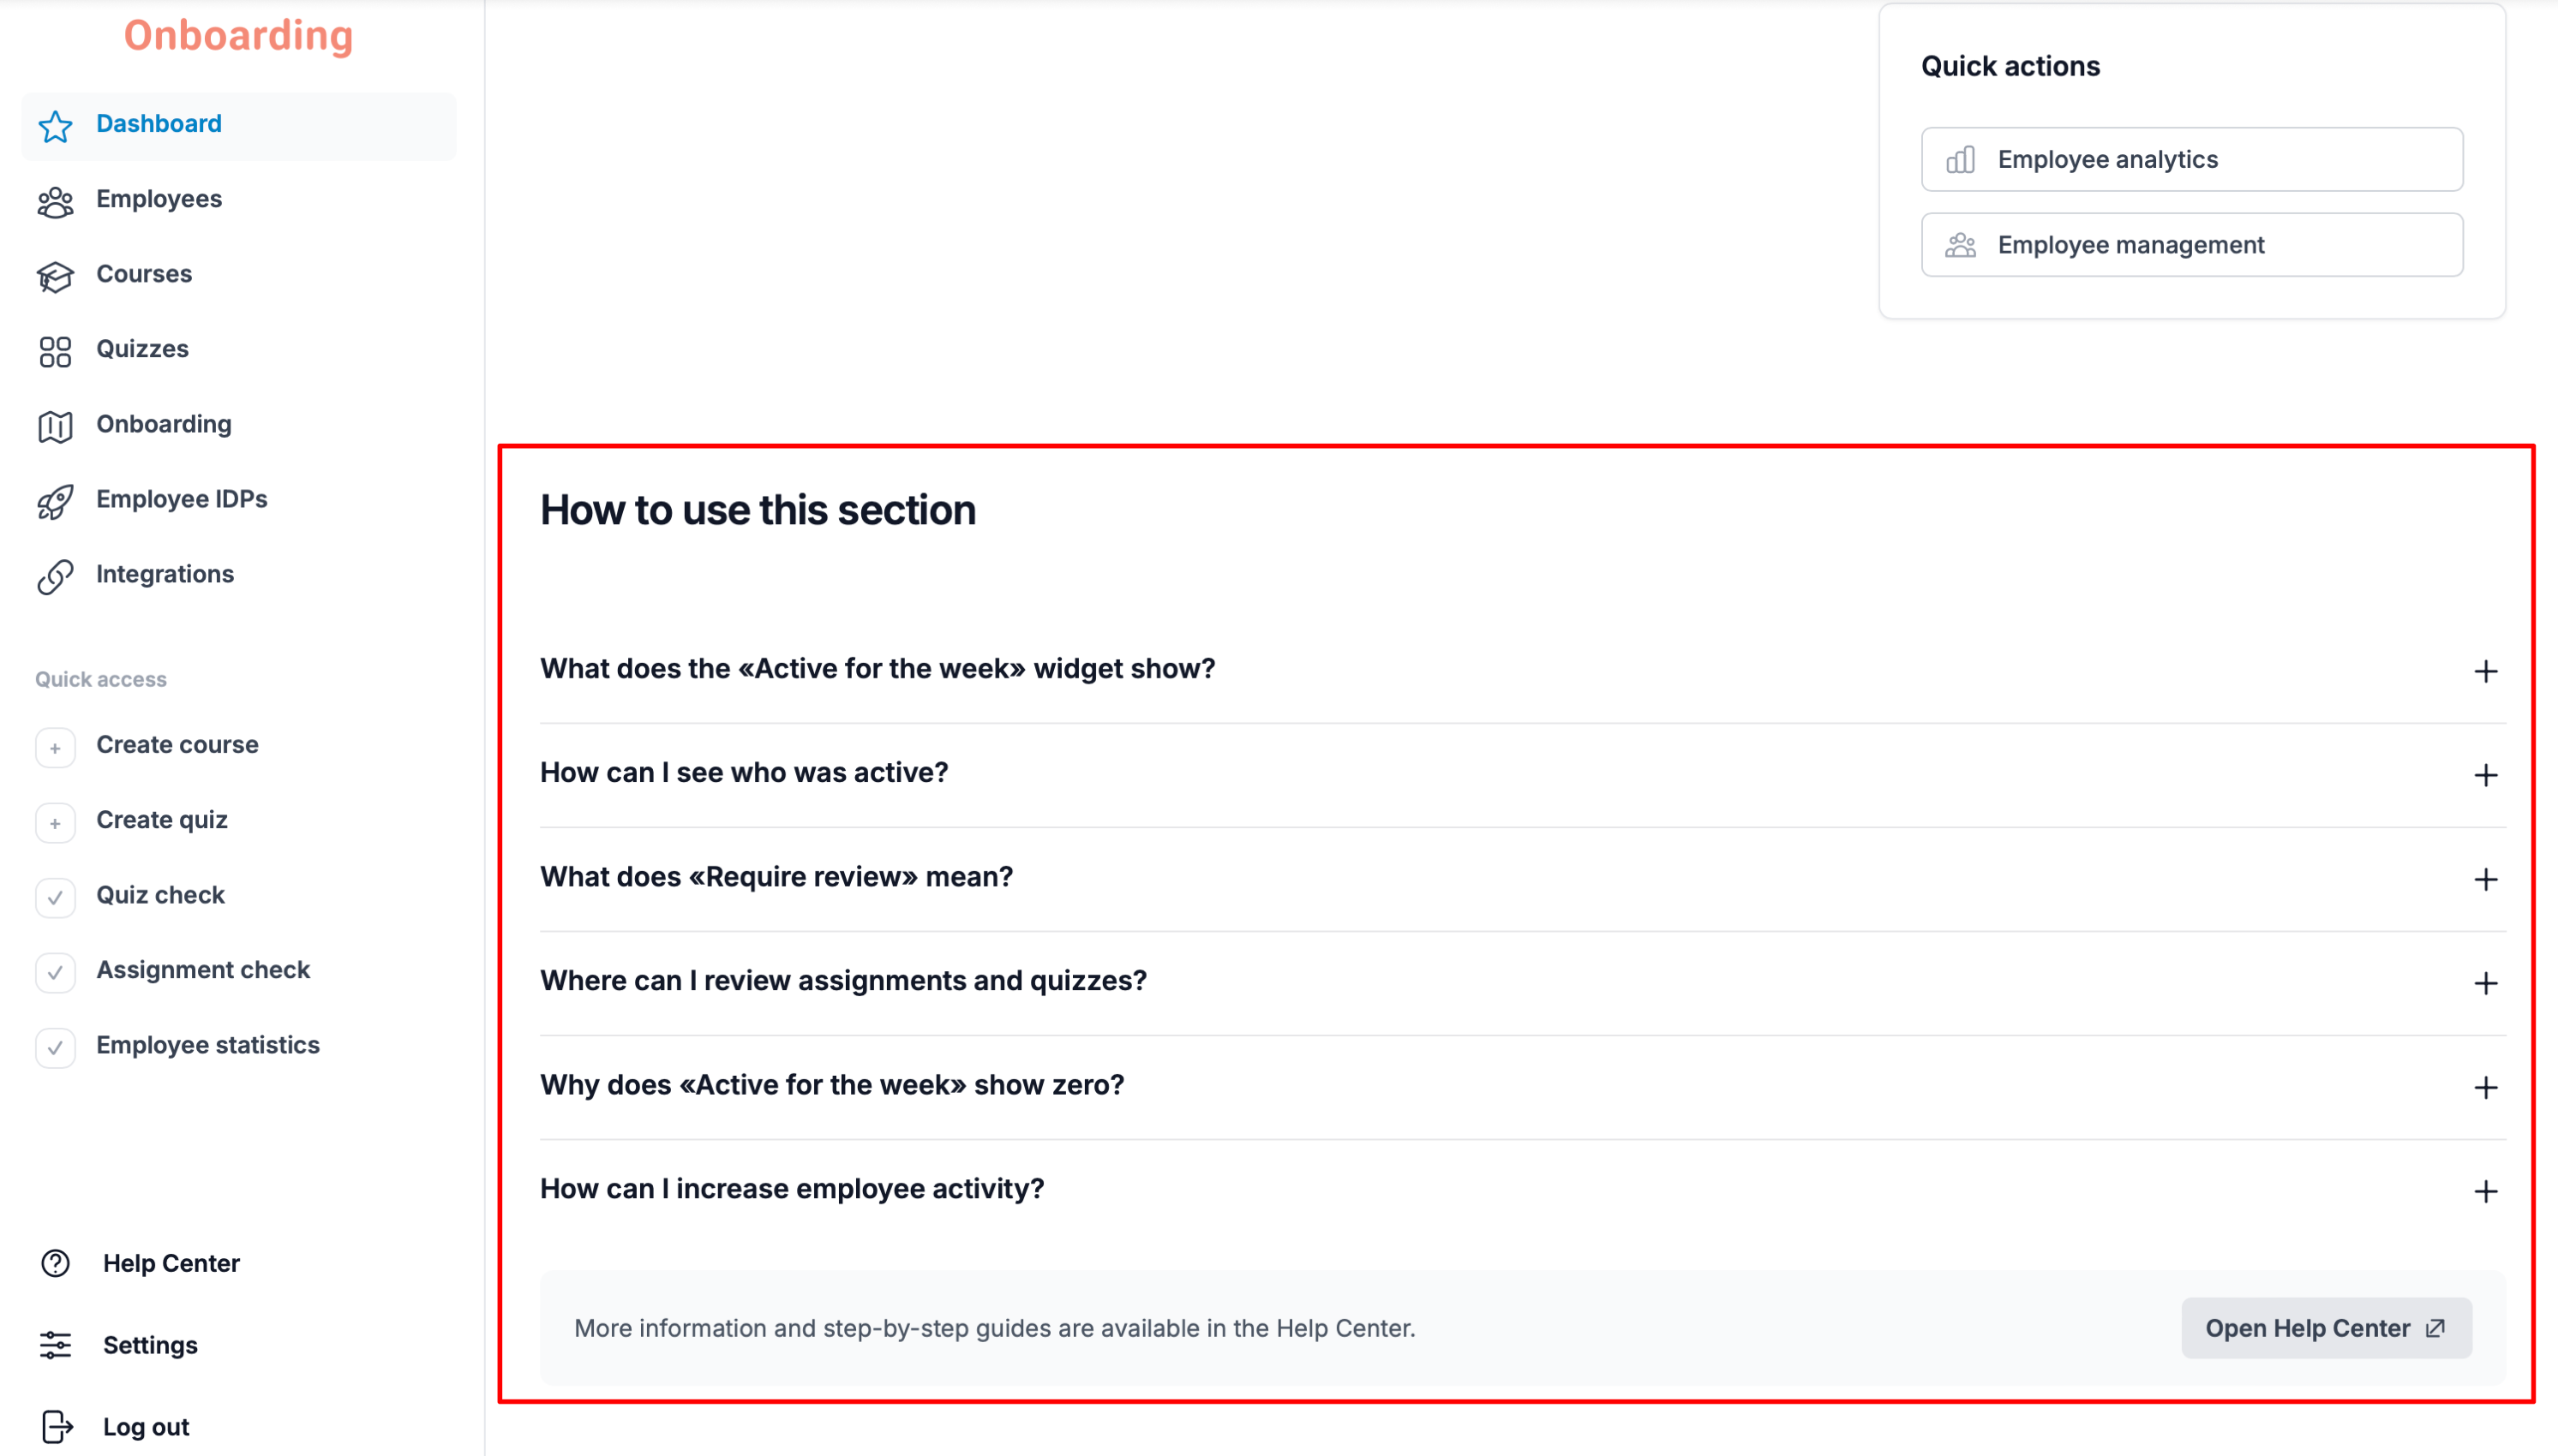Open Employees via the people icon
Image resolution: width=2558 pixels, height=1456 pixels.
pyautogui.click(x=55, y=201)
